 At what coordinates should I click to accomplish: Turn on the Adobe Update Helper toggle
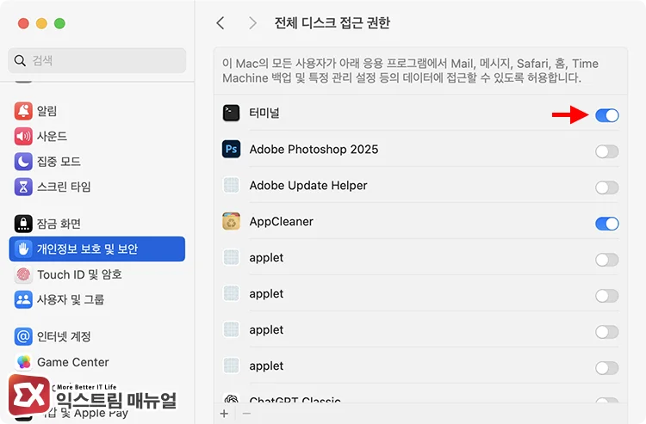pyautogui.click(x=607, y=188)
